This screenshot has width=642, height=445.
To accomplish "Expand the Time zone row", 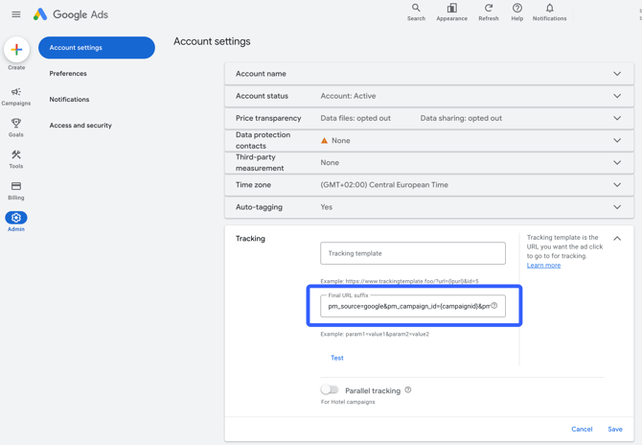I will pos(428,185).
